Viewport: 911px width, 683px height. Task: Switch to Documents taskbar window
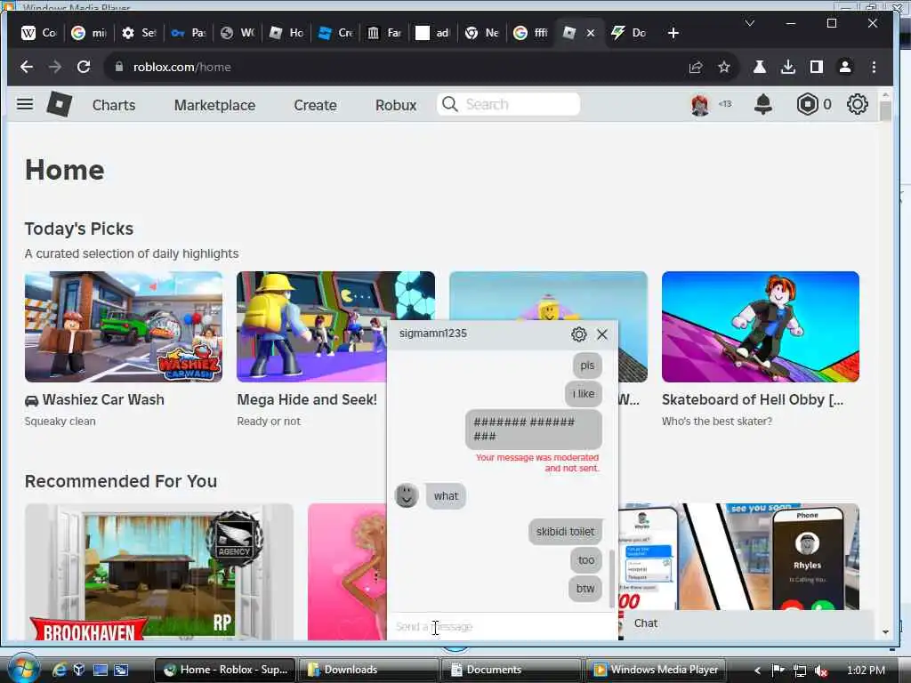pyautogui.click(x=512, y=670)
